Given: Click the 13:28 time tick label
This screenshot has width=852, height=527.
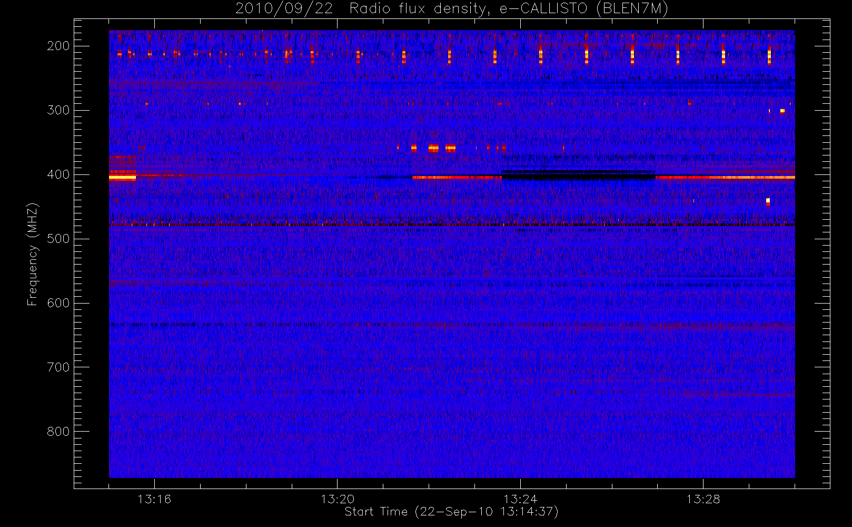Looking at the screenshot, I should (x=703, y=499).
